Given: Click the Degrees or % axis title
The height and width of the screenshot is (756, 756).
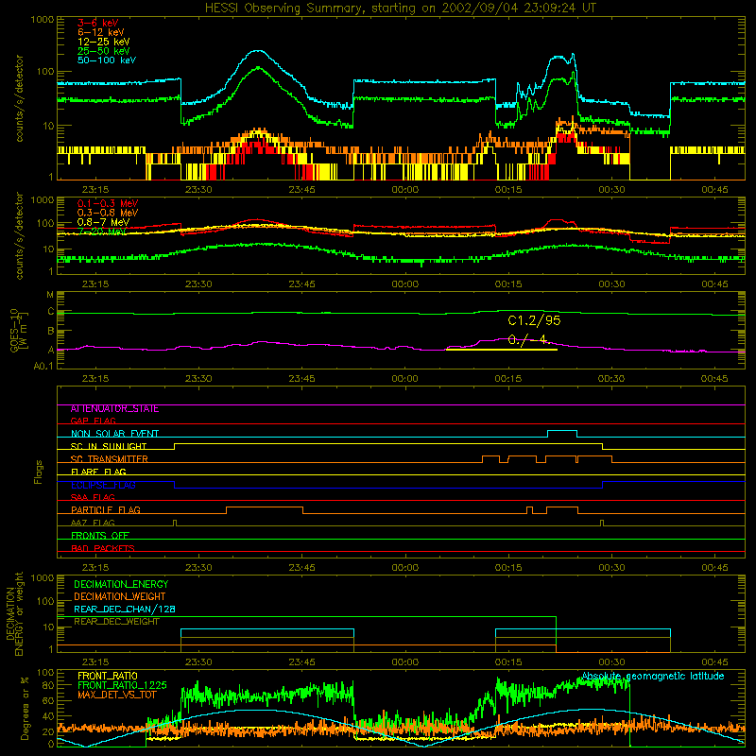Looking at the screenshot, I should (25, 709).
